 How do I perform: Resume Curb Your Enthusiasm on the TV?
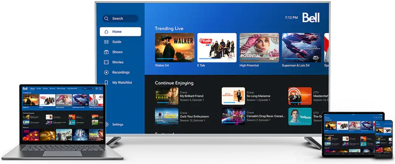[x=167, y=116]
